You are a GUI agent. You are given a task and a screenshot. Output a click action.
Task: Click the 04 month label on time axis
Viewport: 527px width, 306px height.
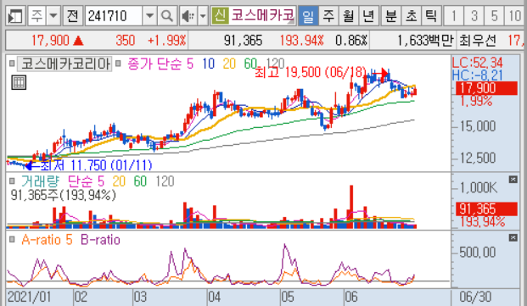click(x=214, y=297)
